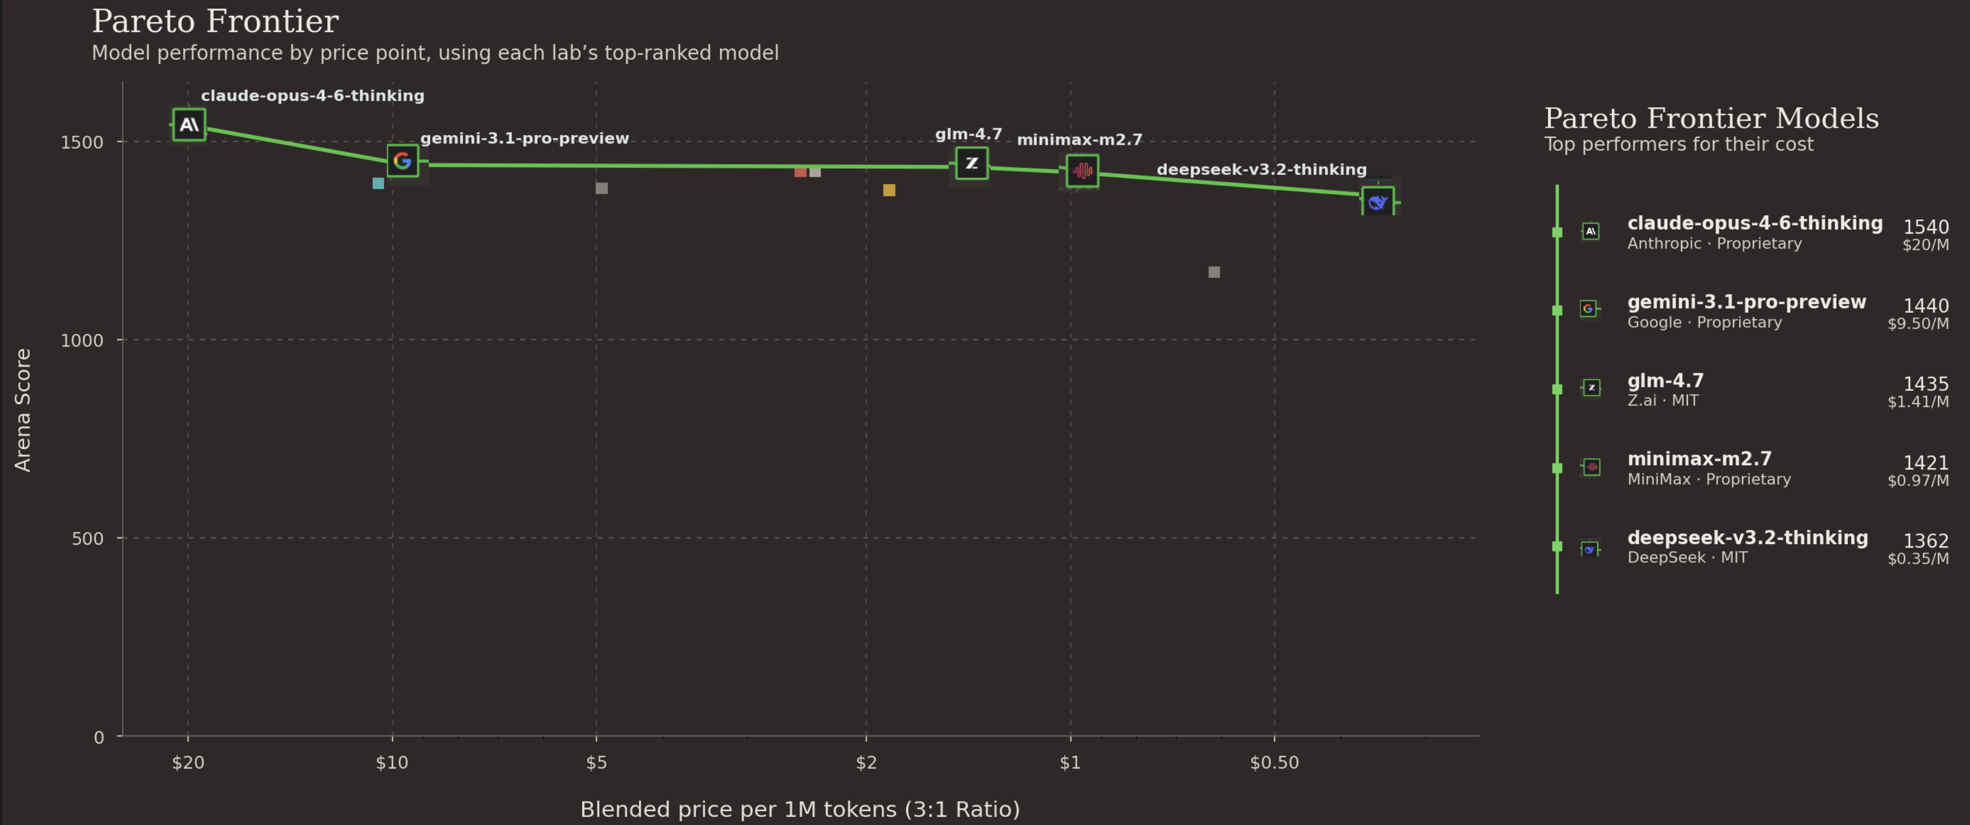Click the glm-4.7 label above the chart line
The height and width of the screenshot is (825, 1970).
pyautogui.click(x=968, y=134)
